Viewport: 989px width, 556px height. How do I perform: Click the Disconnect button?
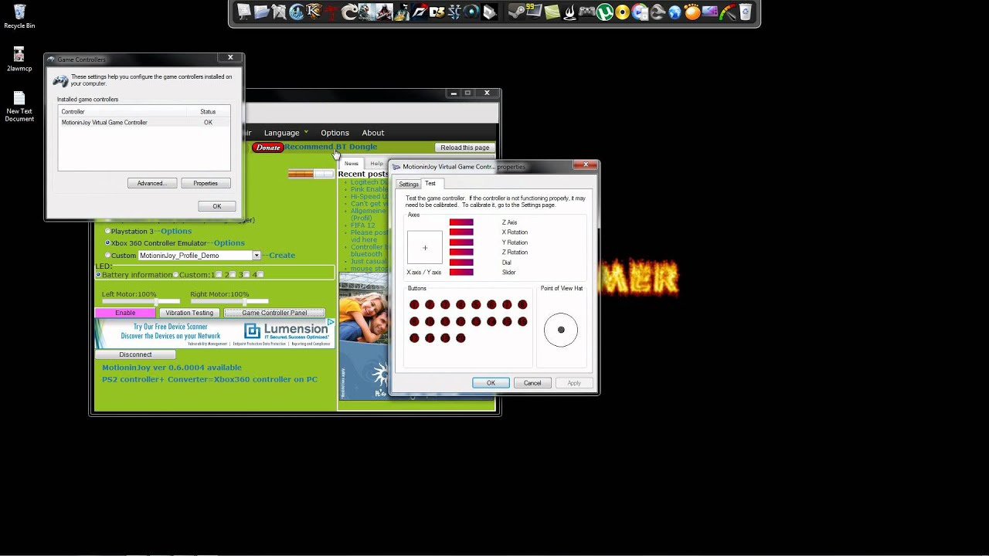[135, 354]
